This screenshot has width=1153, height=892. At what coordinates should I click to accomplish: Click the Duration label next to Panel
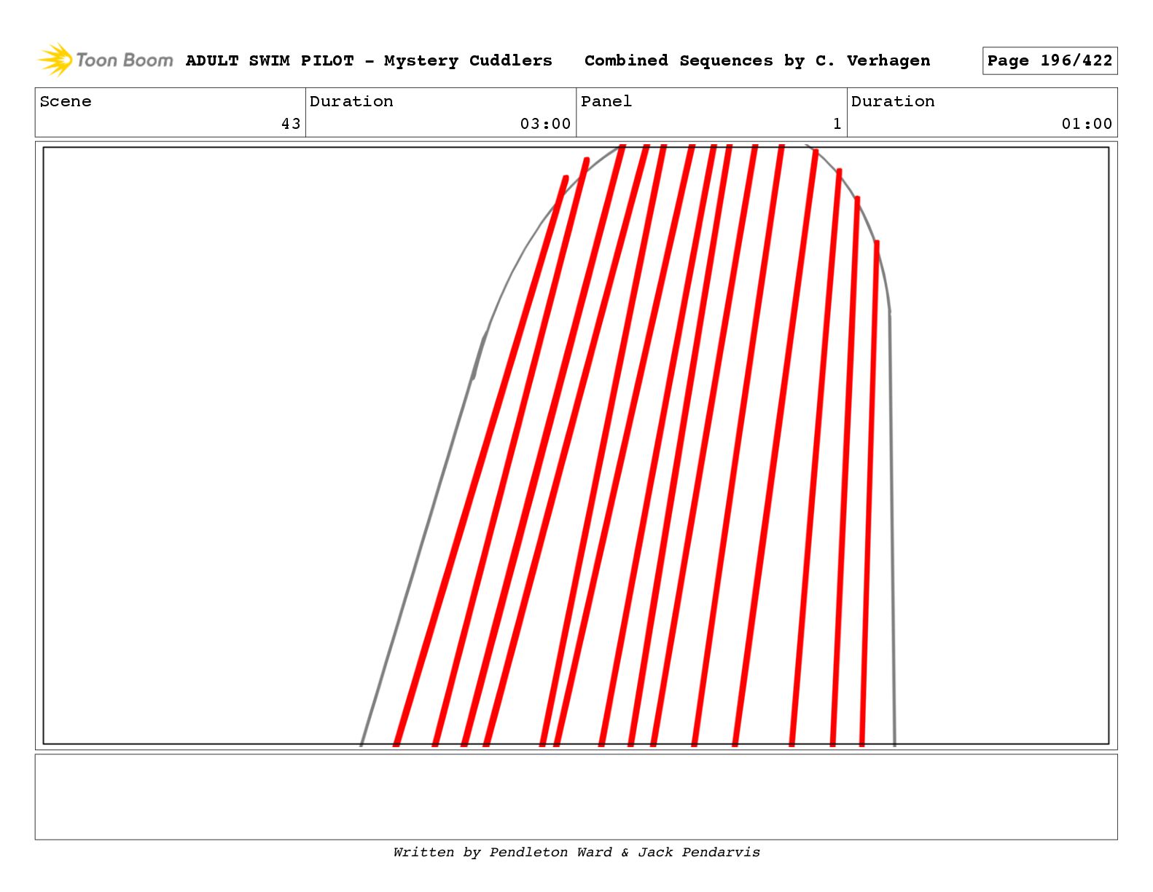click(893, 101)
